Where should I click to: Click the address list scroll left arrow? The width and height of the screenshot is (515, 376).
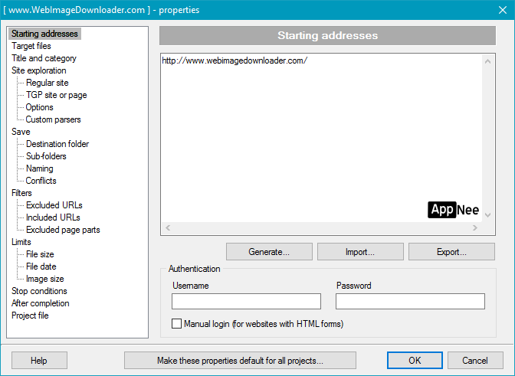pyautogui.click(x=168, y=227)
